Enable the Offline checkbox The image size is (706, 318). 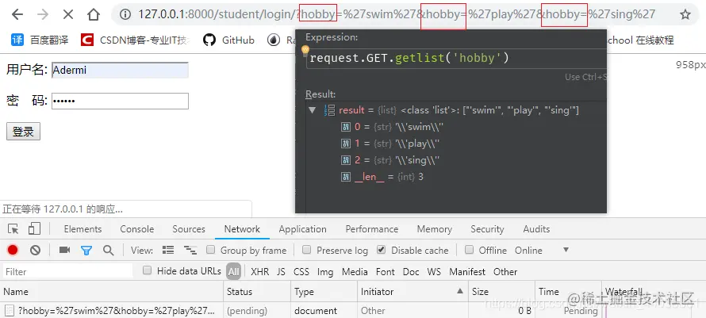point(469,250)
